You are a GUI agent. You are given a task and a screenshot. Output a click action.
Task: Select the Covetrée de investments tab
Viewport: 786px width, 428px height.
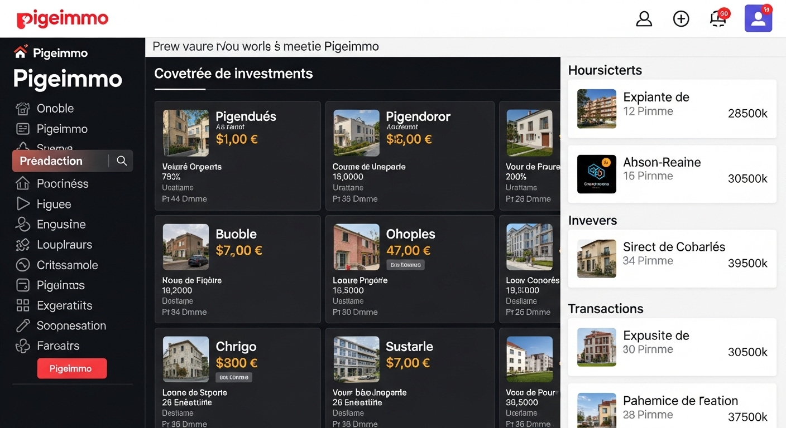coord(233,74)
